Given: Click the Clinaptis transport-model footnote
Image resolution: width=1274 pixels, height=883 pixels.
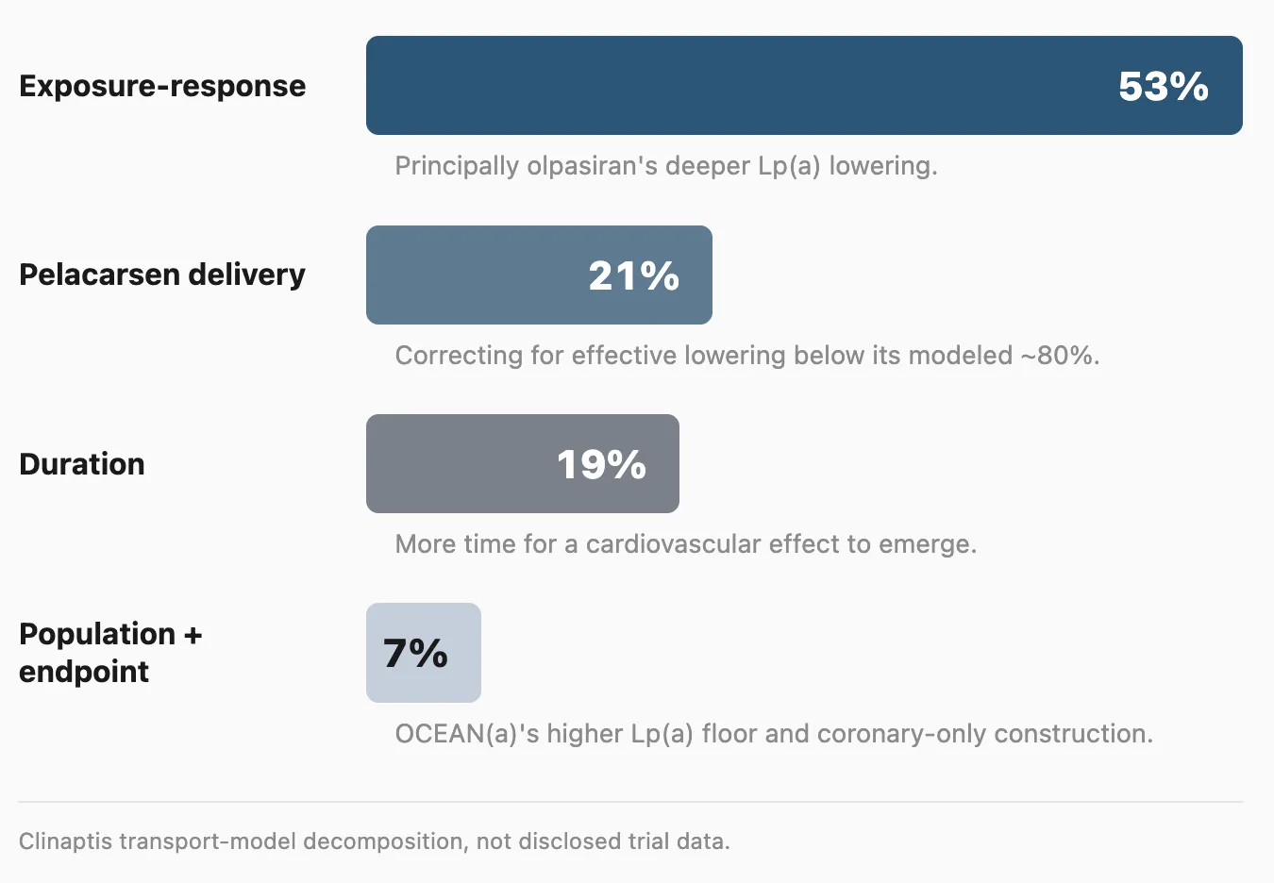Looking at the screenshot, I should click(x=375, y=841).
